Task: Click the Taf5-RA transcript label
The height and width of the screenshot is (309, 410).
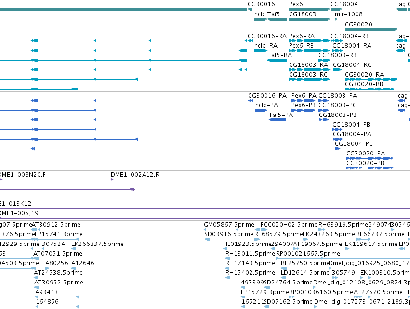Action: (279, 55)
